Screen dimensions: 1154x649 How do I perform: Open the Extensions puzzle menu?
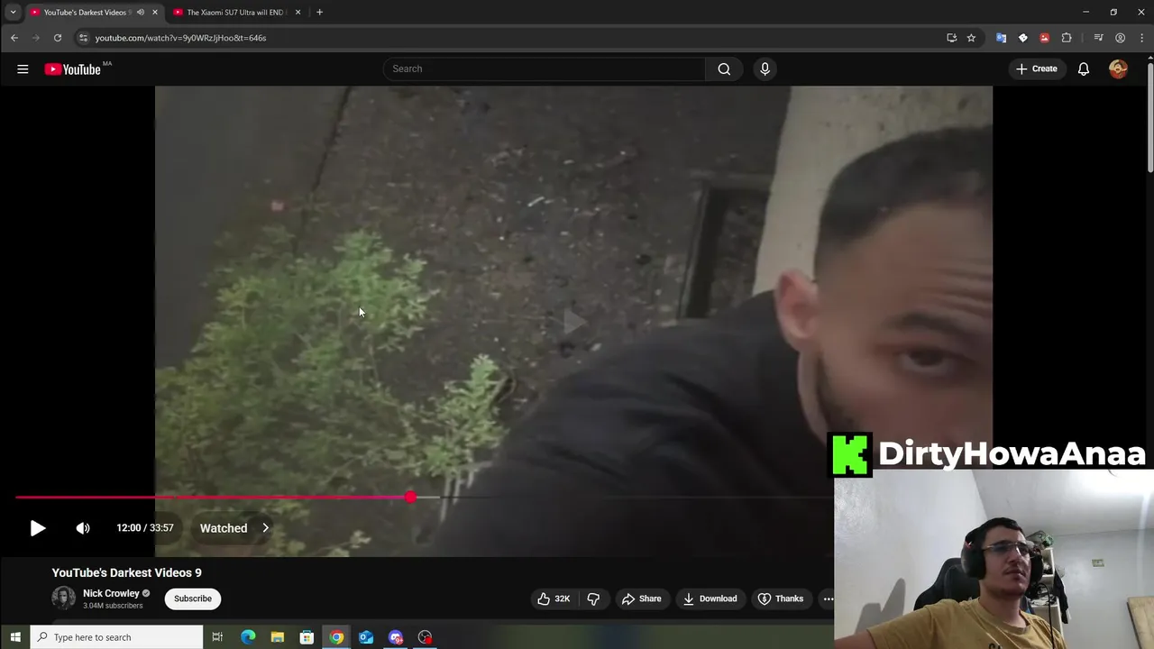(1067, 38)
